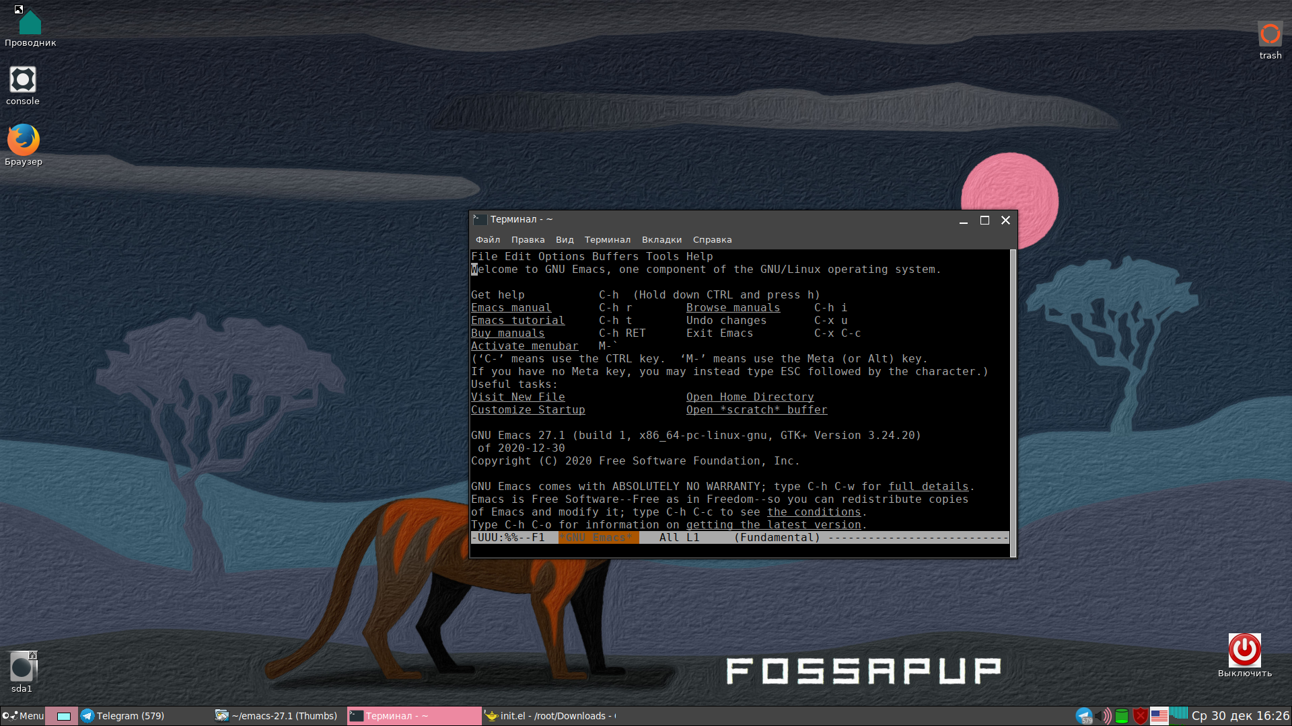
Task: Minimize the Терминал window
Action: 964,220
